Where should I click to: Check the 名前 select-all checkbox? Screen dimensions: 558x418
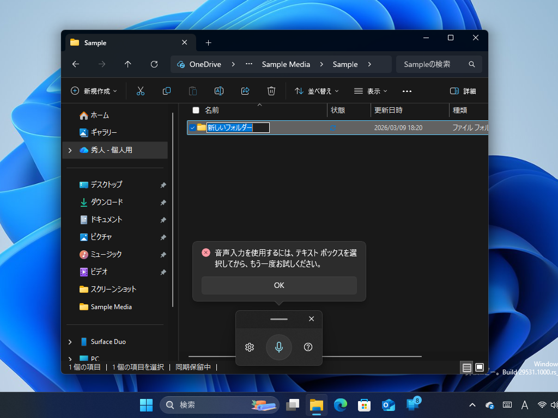pyautogui.click(x=195, y=110)
